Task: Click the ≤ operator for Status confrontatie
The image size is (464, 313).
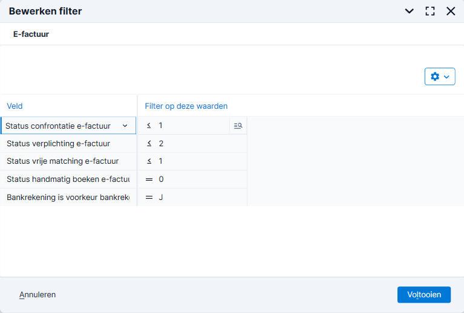Action: tap(149, 126)
